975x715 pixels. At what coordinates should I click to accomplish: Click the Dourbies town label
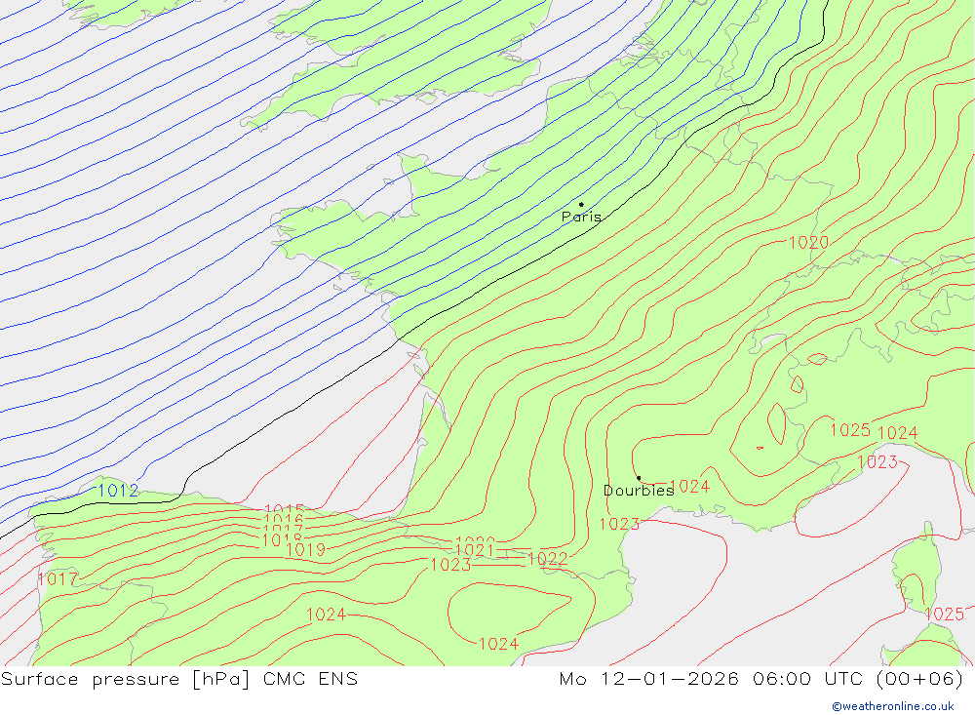click(x=639, y=491)
